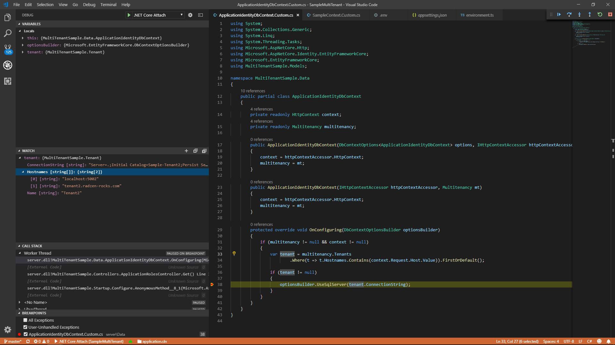This screenshot has height=345, width=615.
Task: Open the Debug view icon
Action: tap(8, 65)
